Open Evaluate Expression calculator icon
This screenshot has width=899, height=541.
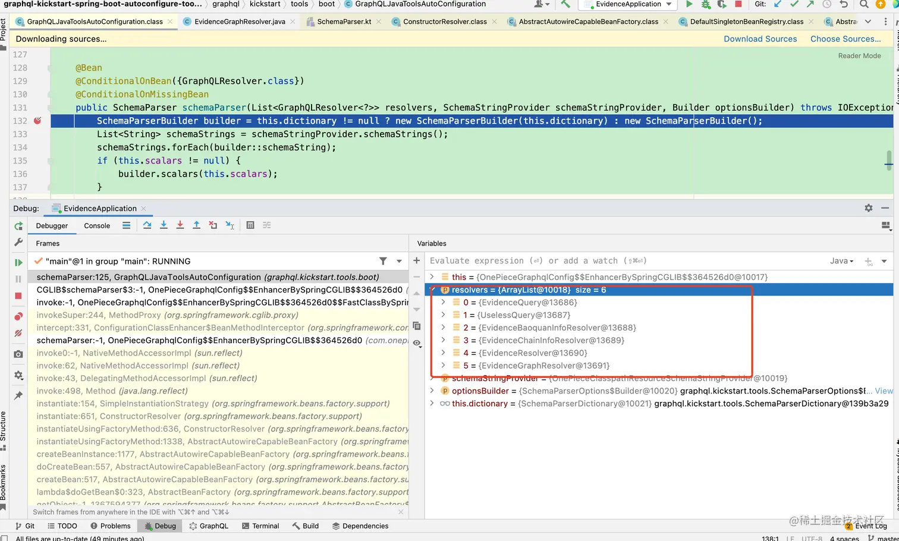pyautogui.click(x=250, y=225)
